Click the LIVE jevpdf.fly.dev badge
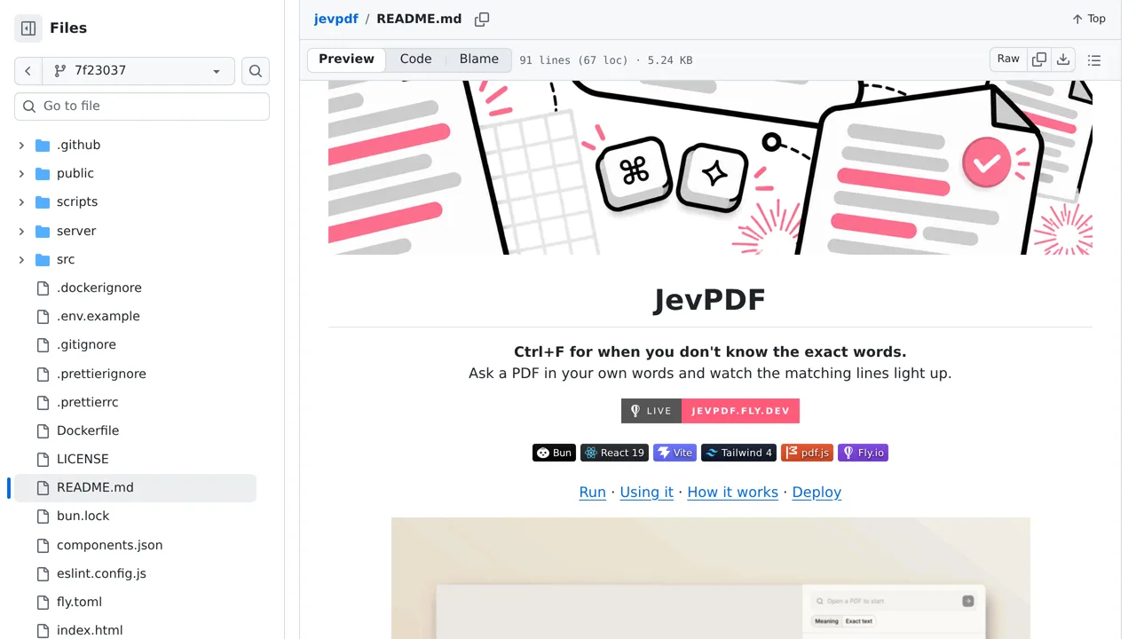The width and height of the screenshot is (1136, 639). pos(710,411)
